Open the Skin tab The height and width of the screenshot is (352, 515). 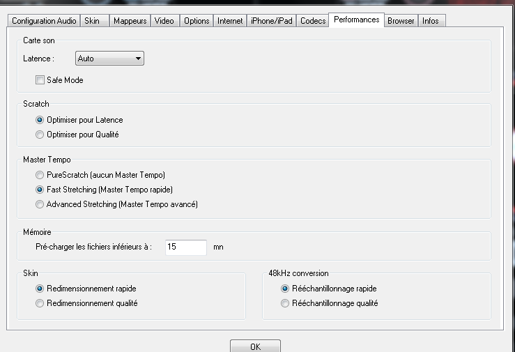[92, 21]
